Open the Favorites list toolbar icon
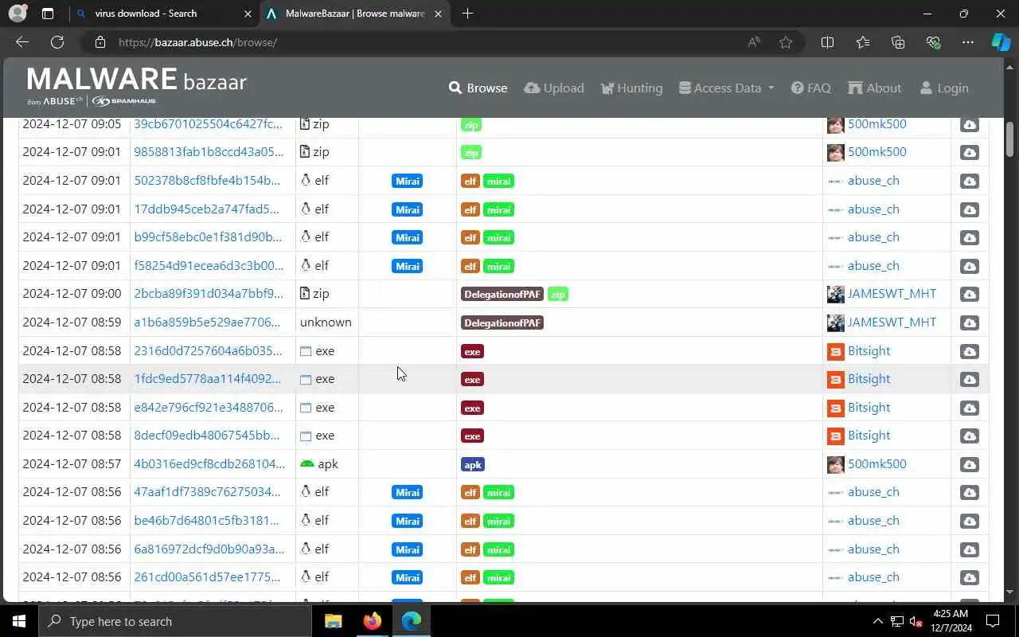This screenshot has width=1019, height=637. pos(863,42)
